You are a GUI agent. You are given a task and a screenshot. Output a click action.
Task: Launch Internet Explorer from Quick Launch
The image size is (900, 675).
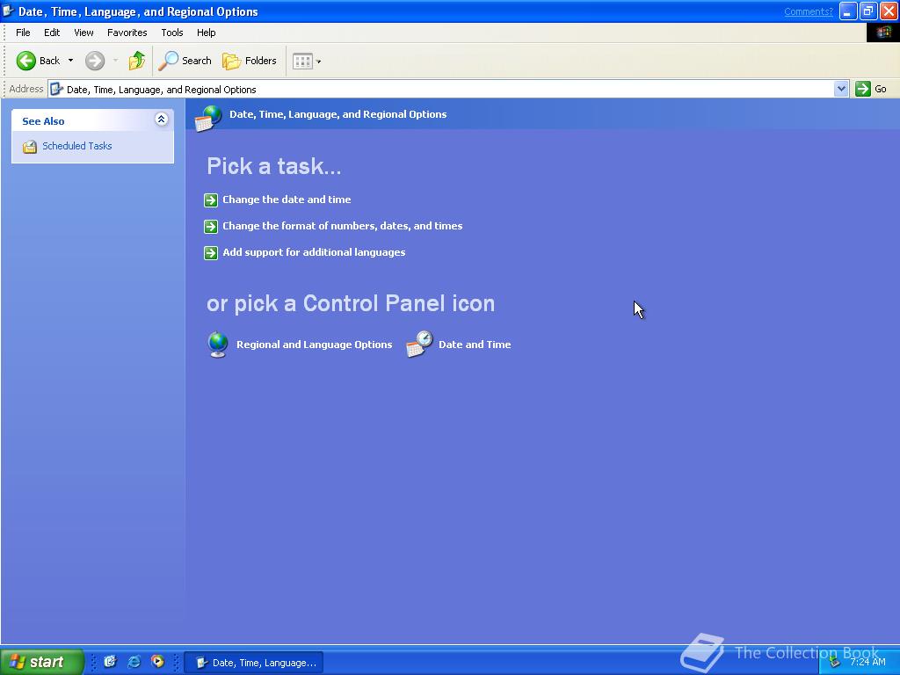134,662
